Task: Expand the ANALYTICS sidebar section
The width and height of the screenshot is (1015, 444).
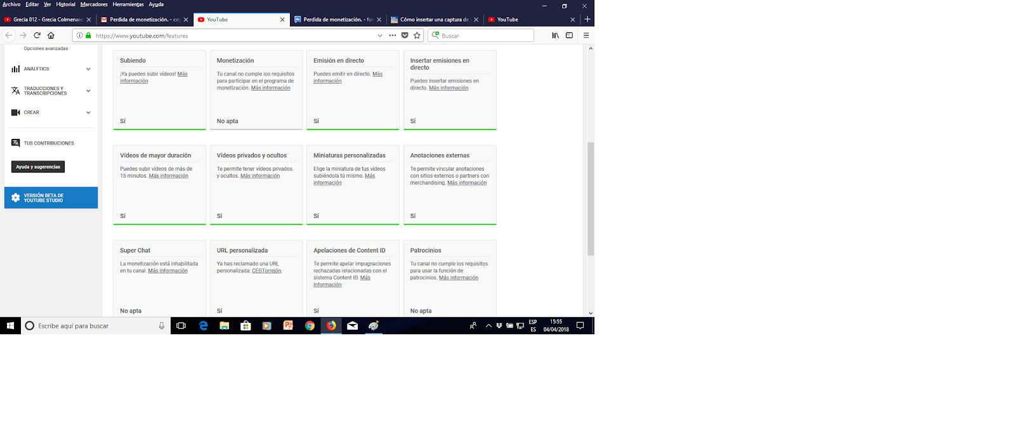Action: [88, 69]
